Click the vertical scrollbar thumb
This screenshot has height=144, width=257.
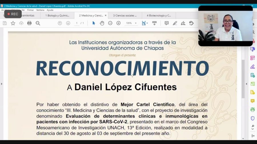243,79
